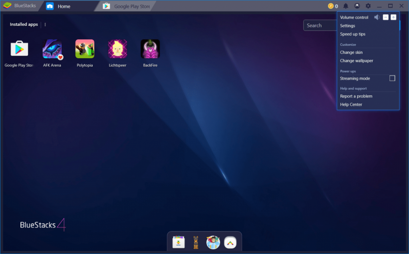Enable the Streaming mode checkbox
Image resolution: width=409 pixels, height=254 pixels.
pyautogui.click(x=392, y=78)
